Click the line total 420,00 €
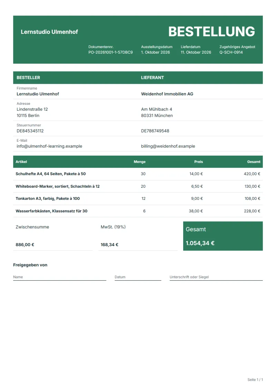 [252, 174]
